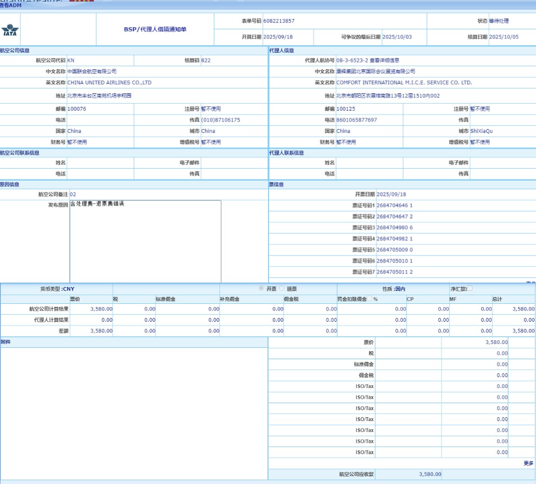The height and width of the screenshot is (484, 536).
Task: Click ticket number 2684704646 1
Action: pyautogui.click(x=394, y=206)
